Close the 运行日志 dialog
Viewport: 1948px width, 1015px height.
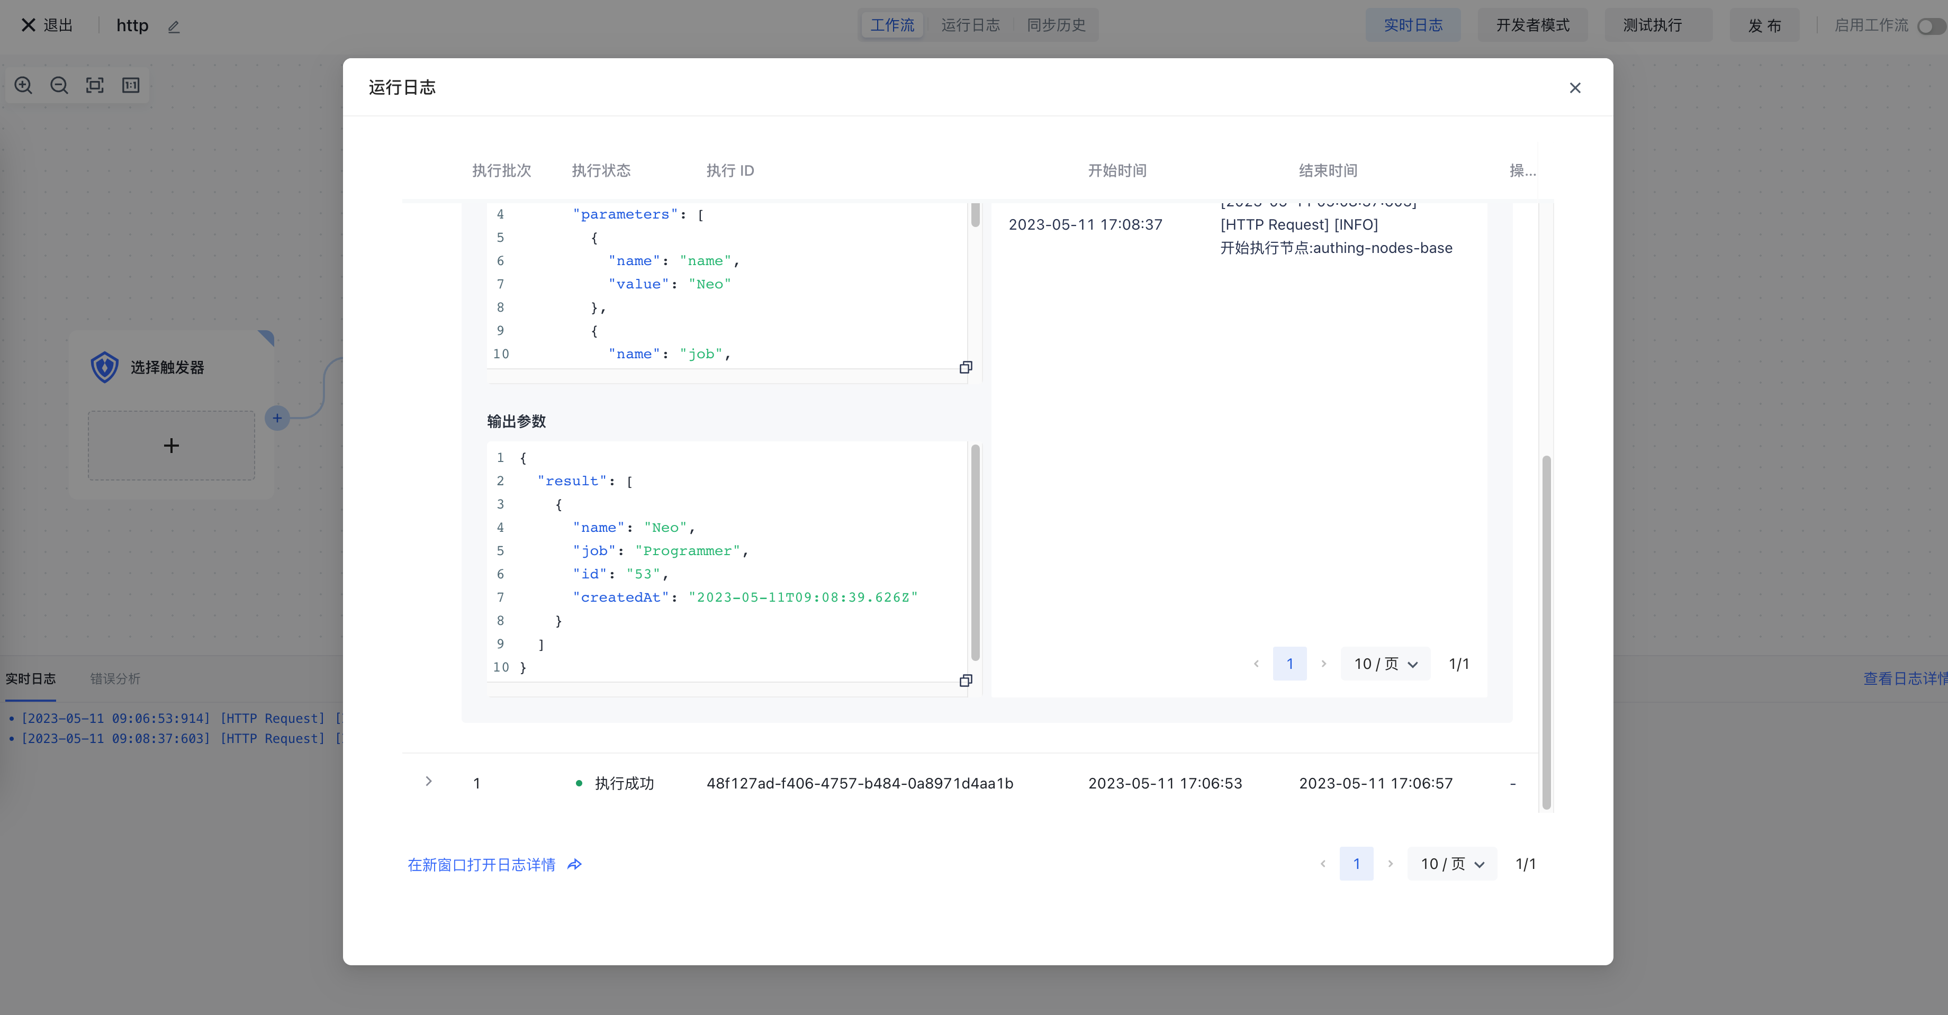tap(1575, 88)
